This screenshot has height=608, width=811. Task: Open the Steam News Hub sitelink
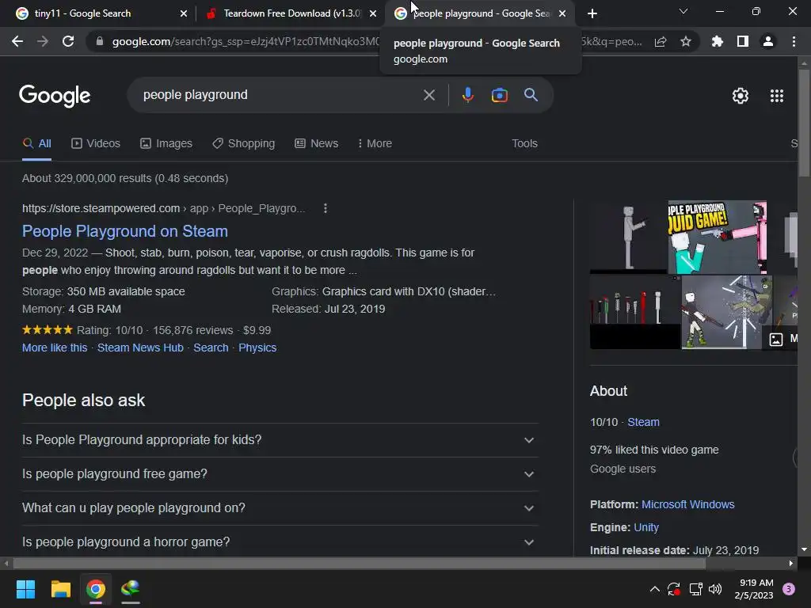point(140,348)
